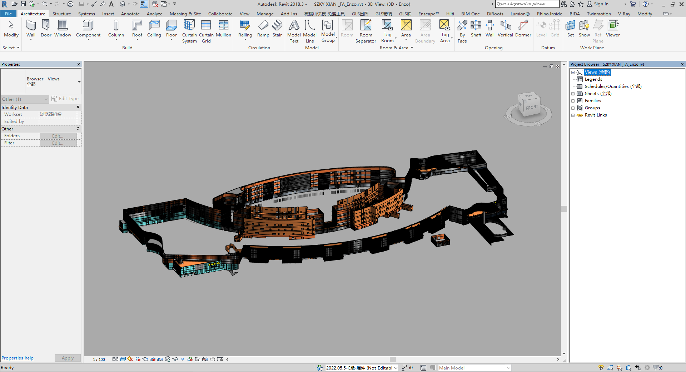This screenshot has height=372, width=686.
Task: Select the By Face opening tool
Action: pyautogui.click(x=462, y=31)
